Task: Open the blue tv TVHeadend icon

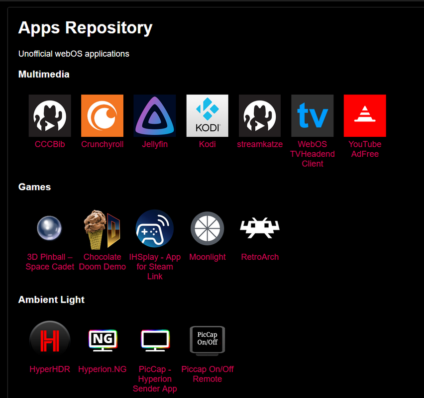Action: (313, 116)
